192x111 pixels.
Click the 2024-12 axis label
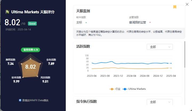pos(158,76)
